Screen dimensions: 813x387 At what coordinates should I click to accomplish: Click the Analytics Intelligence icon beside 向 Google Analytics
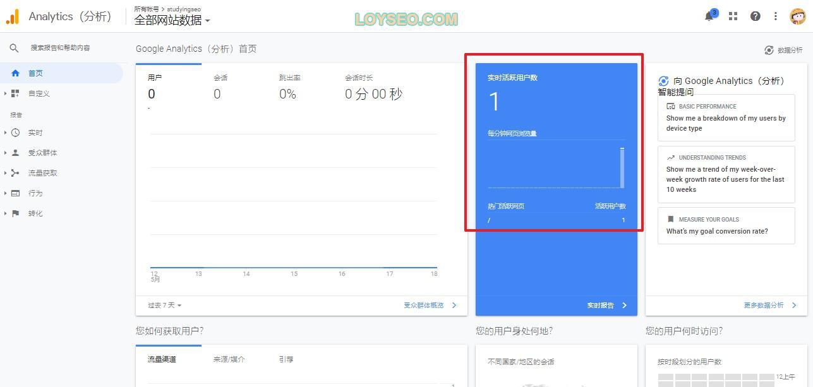pos(663,81)
